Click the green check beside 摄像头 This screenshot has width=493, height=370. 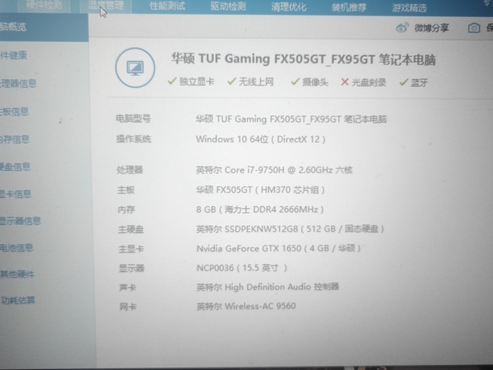(295, 82)
